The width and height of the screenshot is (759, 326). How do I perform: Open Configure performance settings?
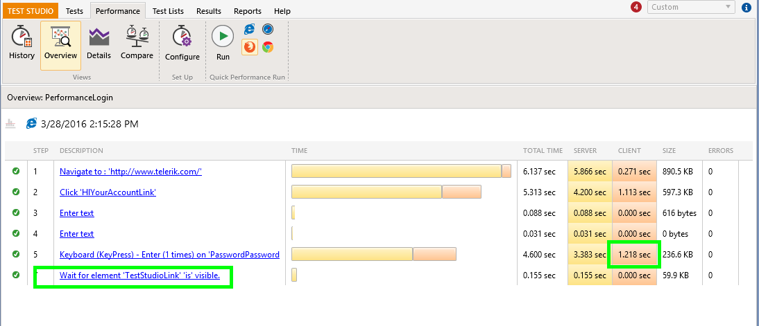(x=182, y=44)
